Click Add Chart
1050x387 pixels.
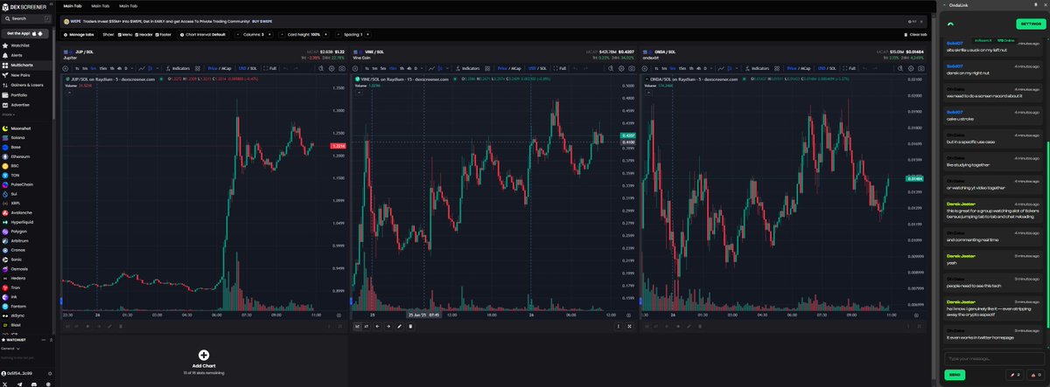[x=204, y=358]
